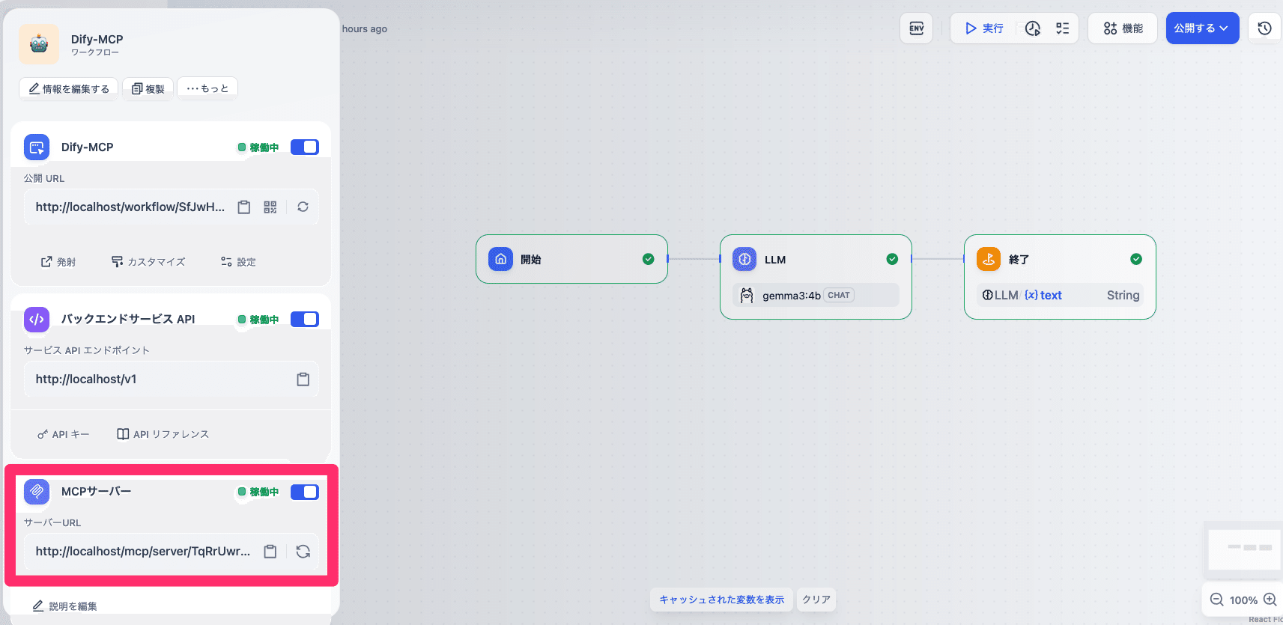This screenshot has height=625, width=1283.
Task: Open the もっと more options menu
Action: pyautogui.click(x=207, y=88)
